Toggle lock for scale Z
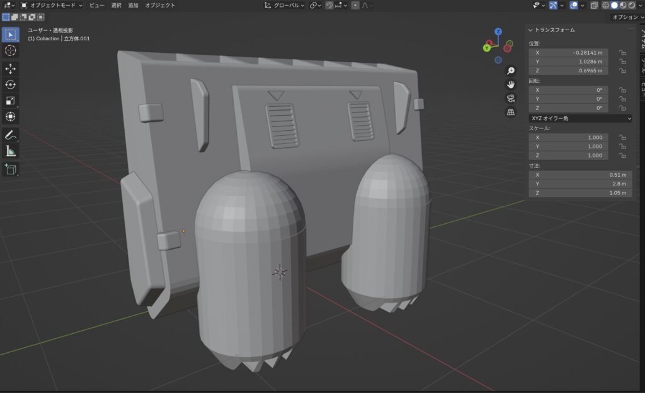 click(622, 155)
